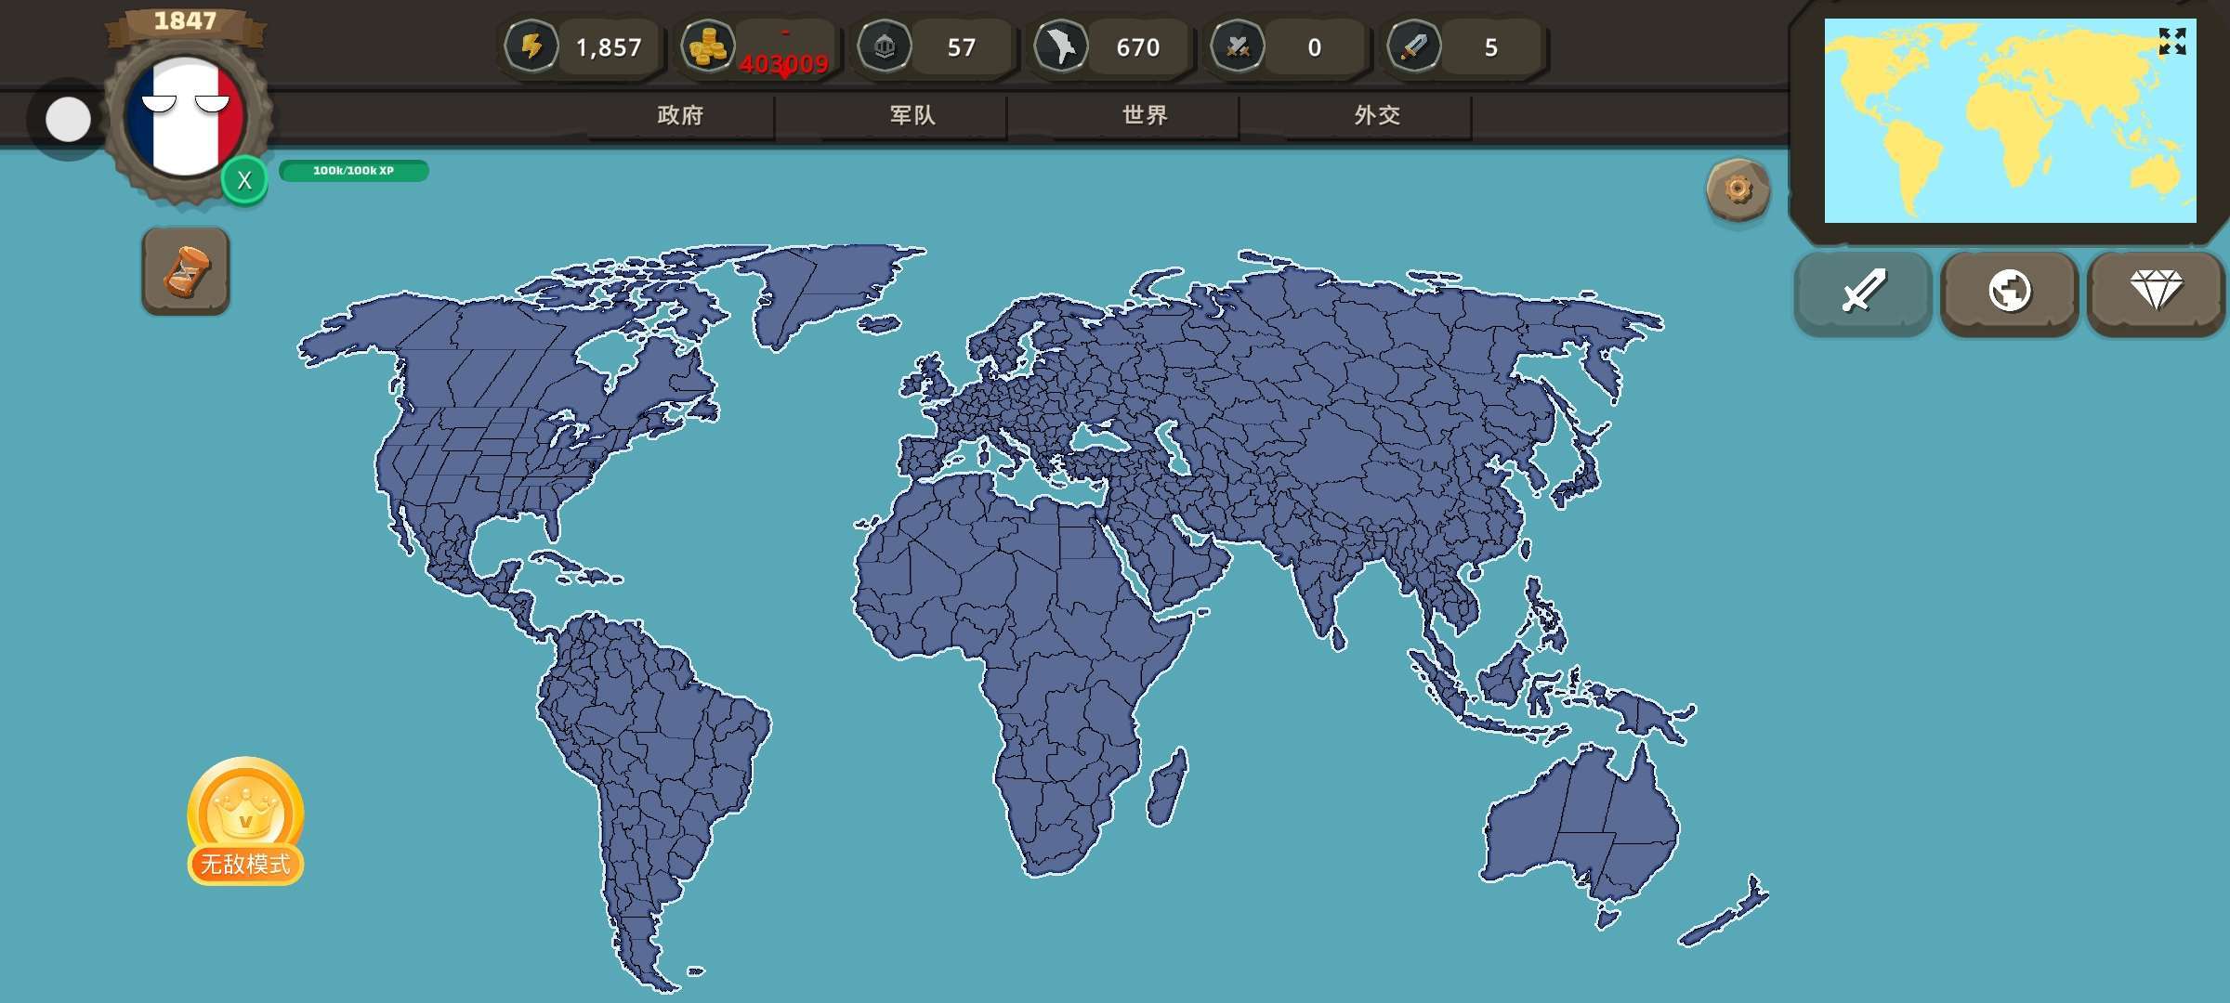Click the France countryball flag avatar
Viewport: 2230px width, 1003px height.
(185, 117)
